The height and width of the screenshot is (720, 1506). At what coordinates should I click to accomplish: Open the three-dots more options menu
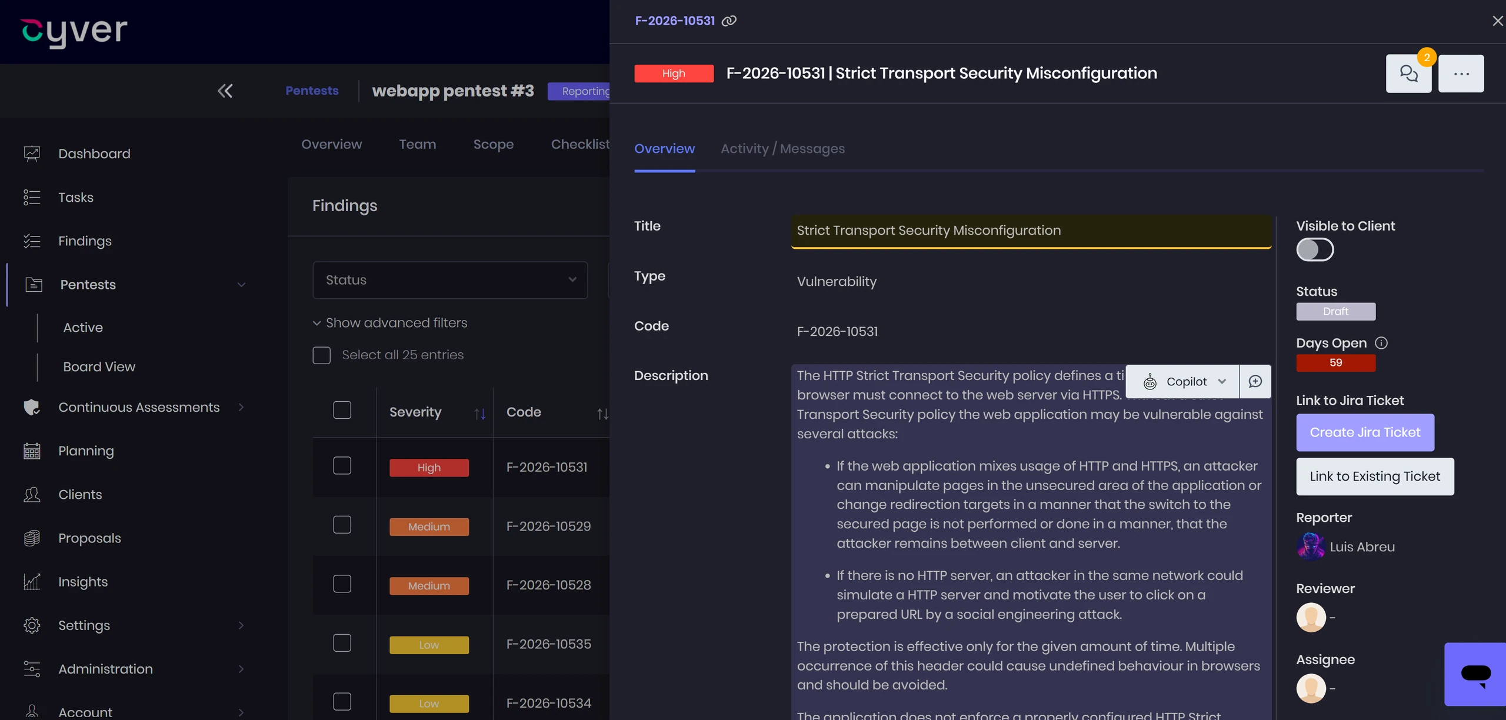pyautogui.click(x=1461, y=74)
